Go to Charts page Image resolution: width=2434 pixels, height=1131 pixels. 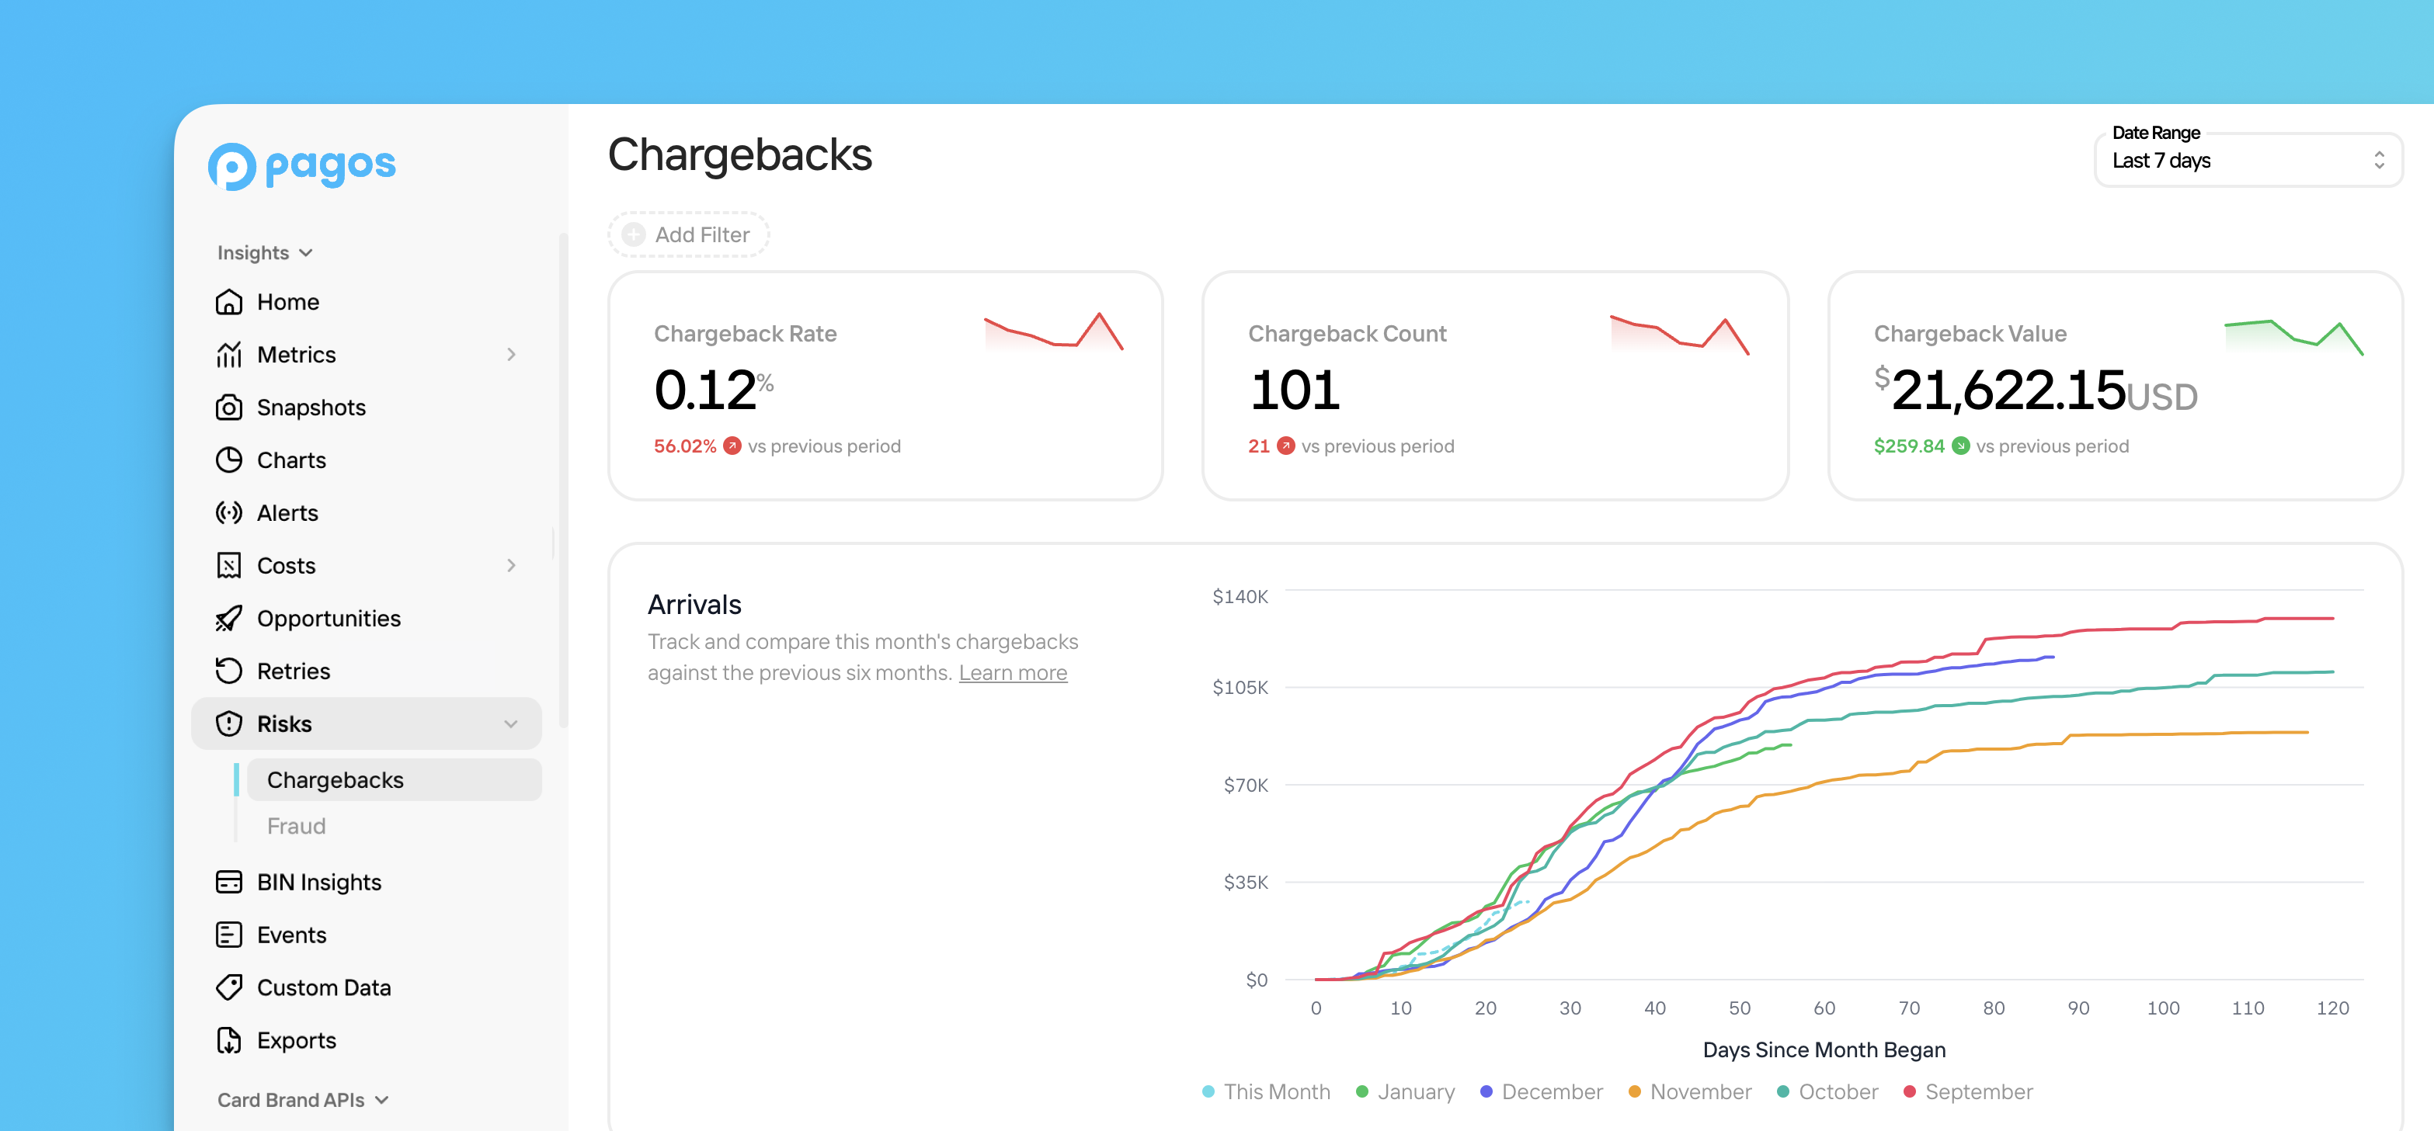pos(367,461)
